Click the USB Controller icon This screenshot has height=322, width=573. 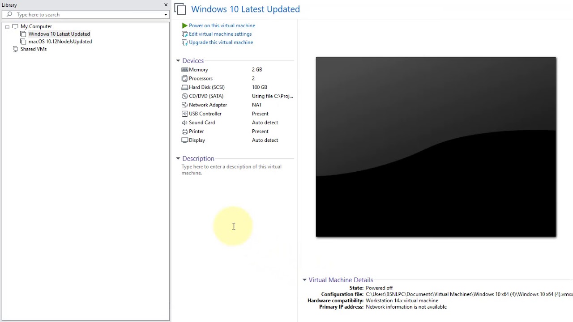coord(184,114)
